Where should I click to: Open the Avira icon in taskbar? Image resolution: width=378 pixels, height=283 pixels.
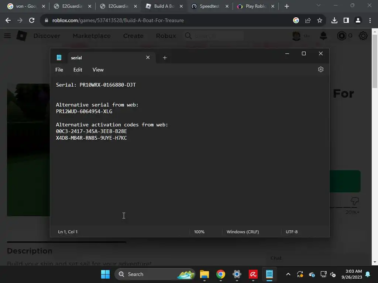(x=253, y=274)
